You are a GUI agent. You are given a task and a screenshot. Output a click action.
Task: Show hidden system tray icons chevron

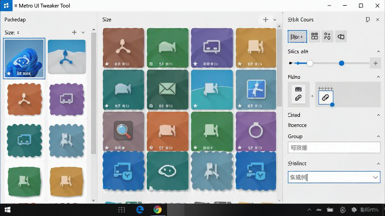click(309, 210)
